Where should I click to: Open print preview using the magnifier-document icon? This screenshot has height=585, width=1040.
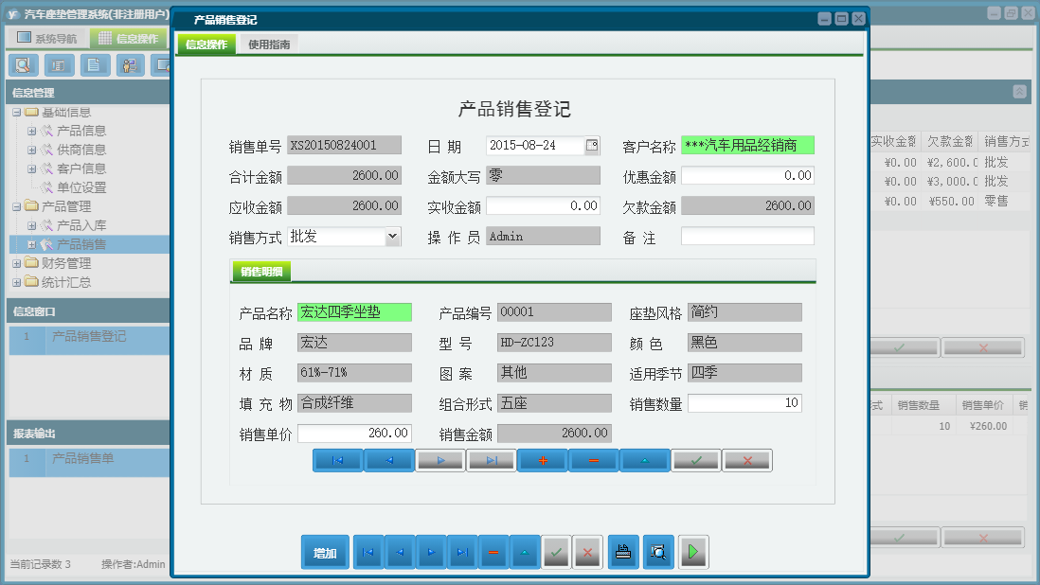click(x=657, y=552)
